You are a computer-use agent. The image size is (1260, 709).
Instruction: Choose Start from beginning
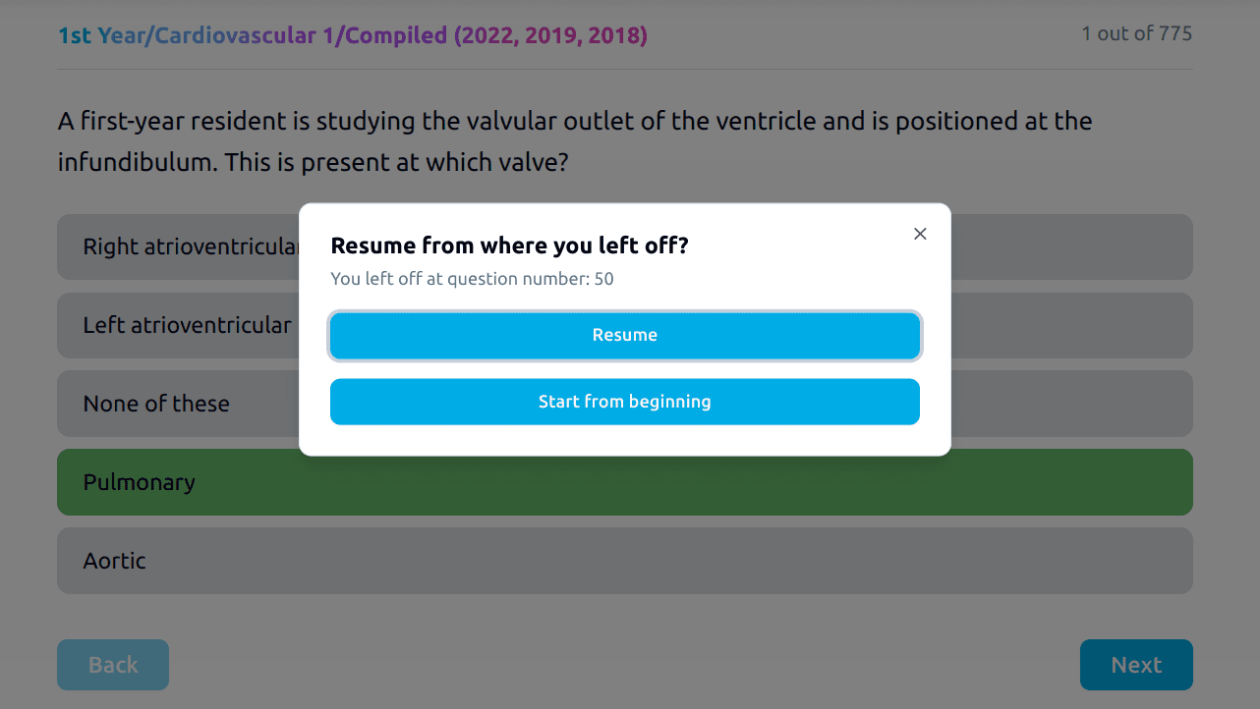[x=624, y=402]
